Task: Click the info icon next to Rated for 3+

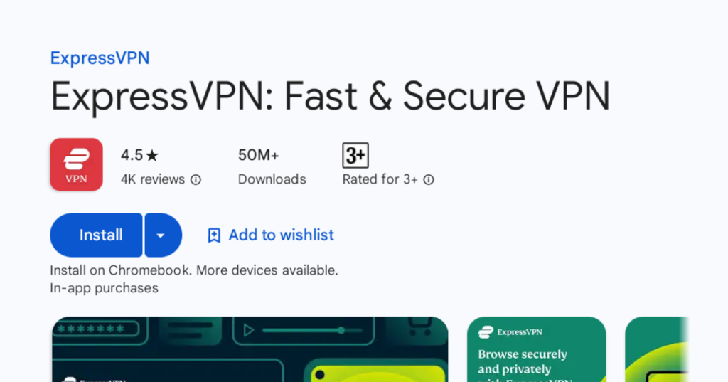Action: click(x=429, y=180)
